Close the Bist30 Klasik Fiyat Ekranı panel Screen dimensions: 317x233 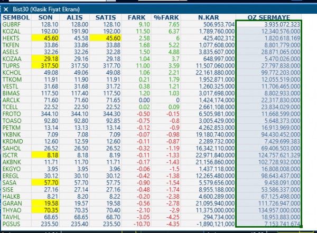[x=6, y=9]
